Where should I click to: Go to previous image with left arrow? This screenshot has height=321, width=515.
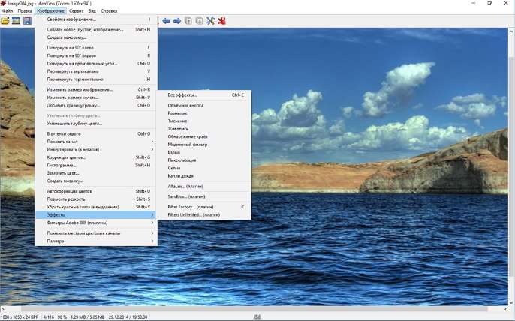pos(166,20)
